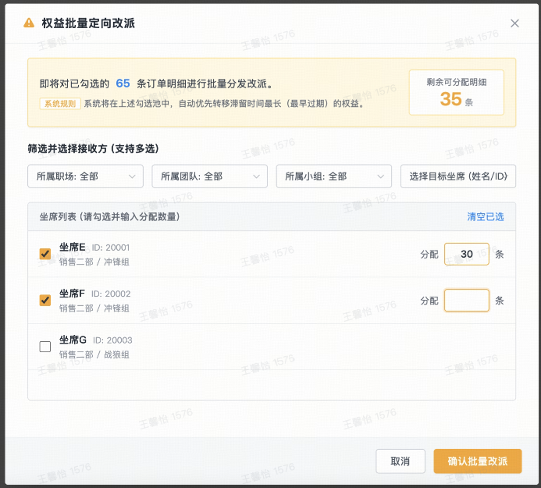Expand the 所属团队 filter dropdown
Screen dimensions: 541x488
209,176
